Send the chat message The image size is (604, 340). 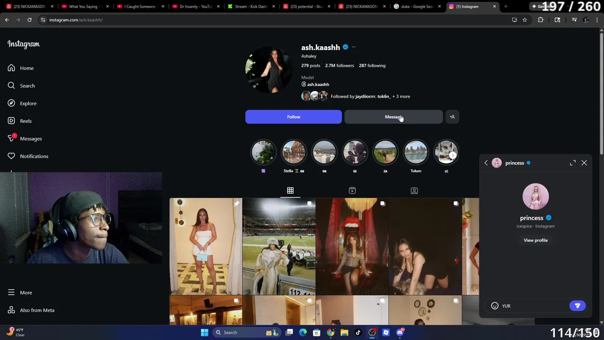click(577, 306)
